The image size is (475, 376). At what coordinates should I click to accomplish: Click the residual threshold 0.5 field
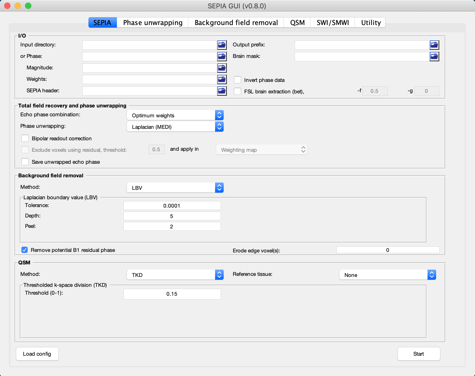tap(157, 149)
